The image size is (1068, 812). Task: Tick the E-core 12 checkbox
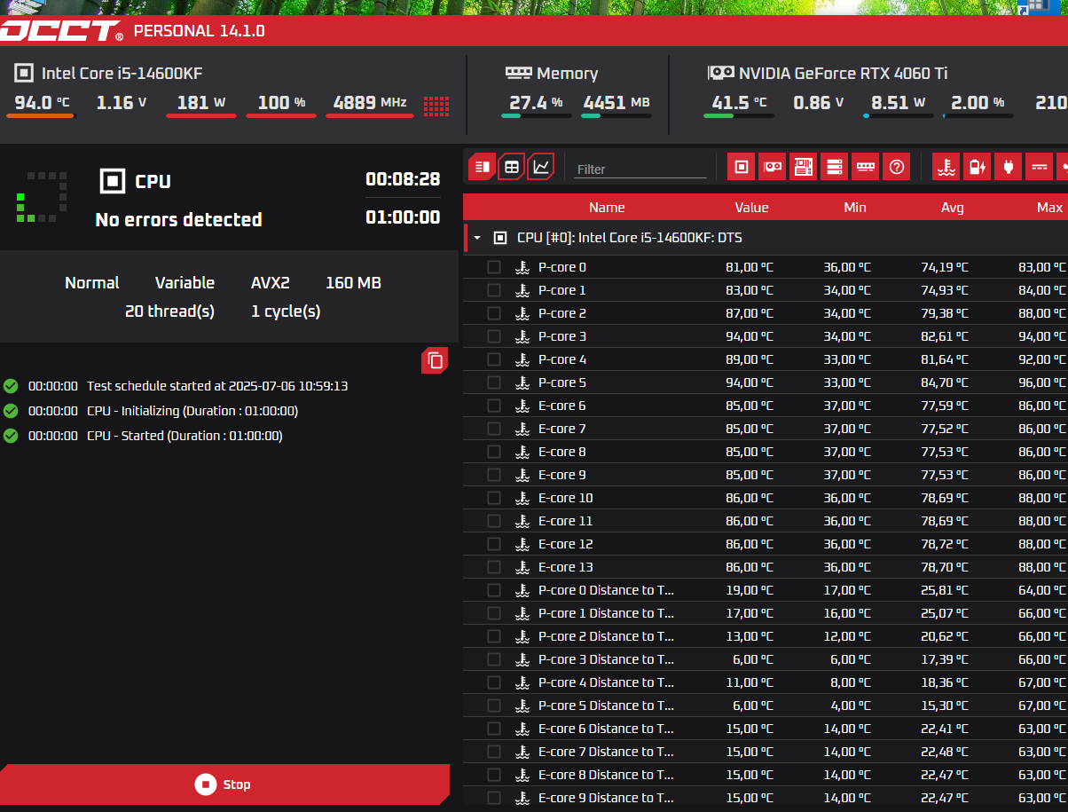click(494, 544)
